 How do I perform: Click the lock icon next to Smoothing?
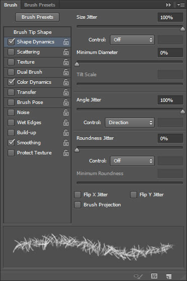[66, 143]
